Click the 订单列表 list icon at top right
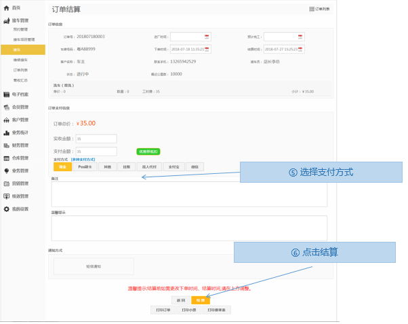 pyautogui.click(x=312, y=9)
